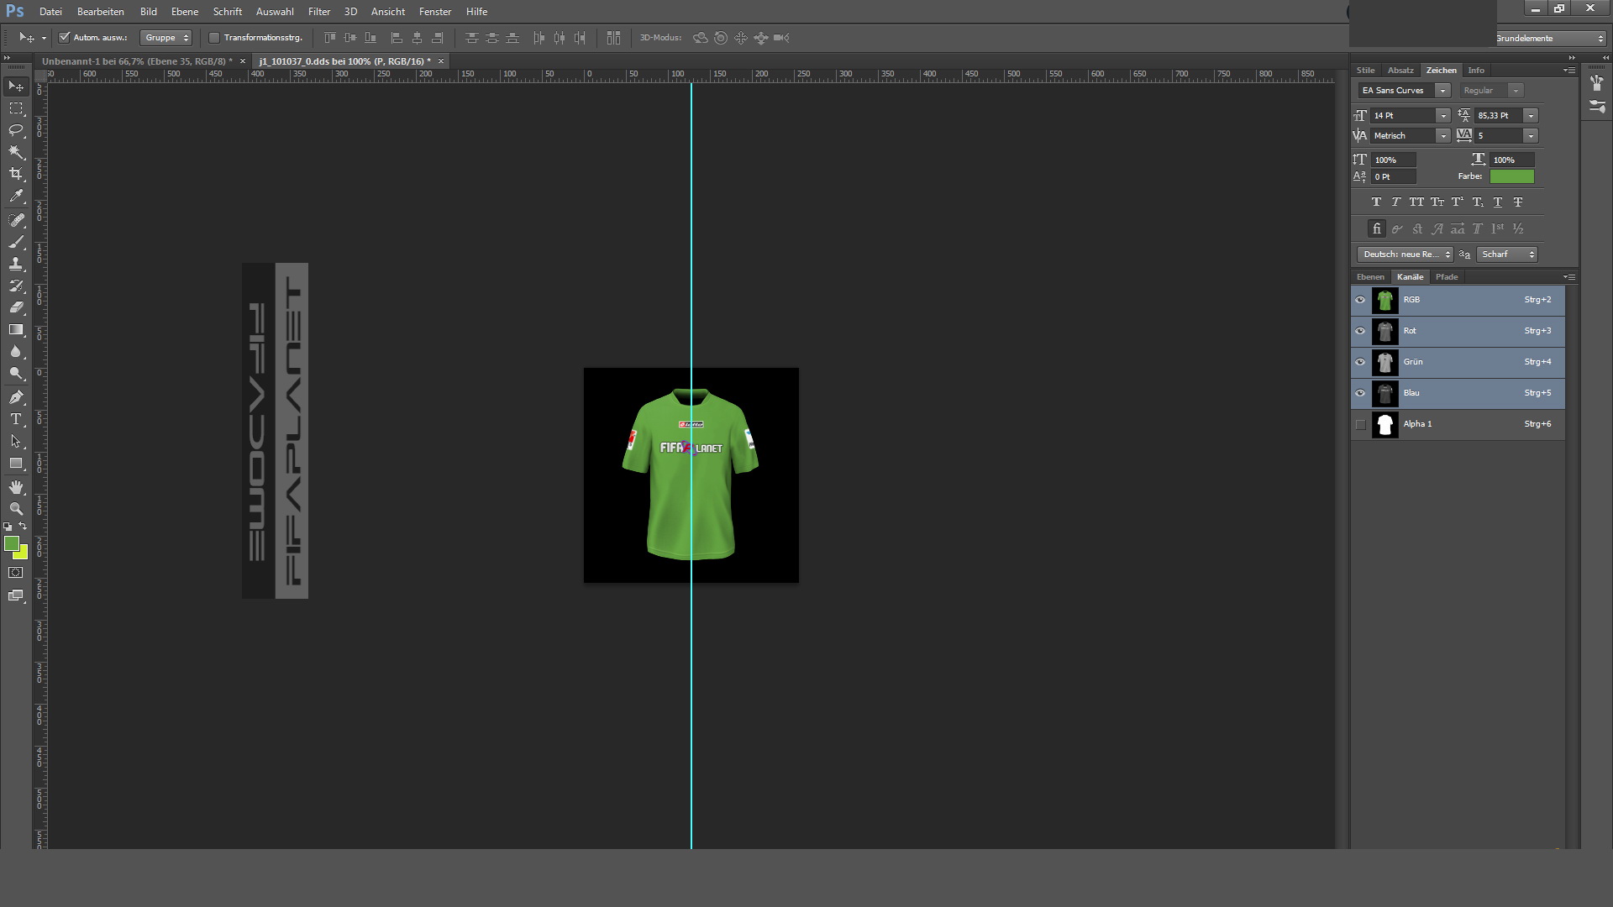Apply Strikethrough text style

pos(1518,202)
